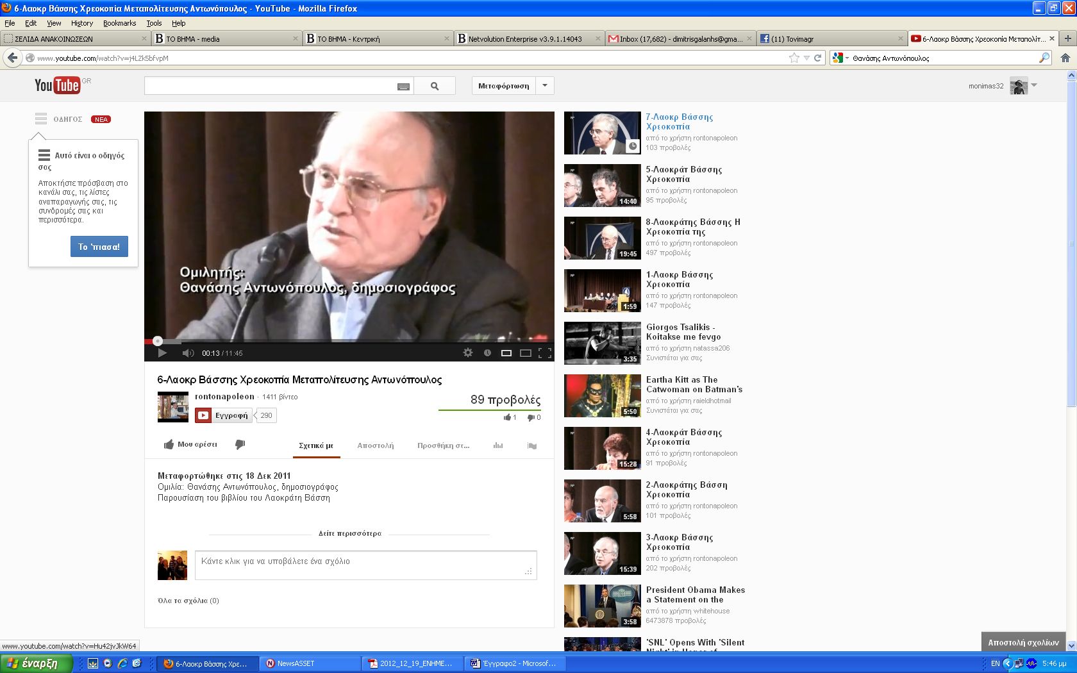
Task: Expand description via 'Δείτε περισσότερα'
Action: (349, 533)
